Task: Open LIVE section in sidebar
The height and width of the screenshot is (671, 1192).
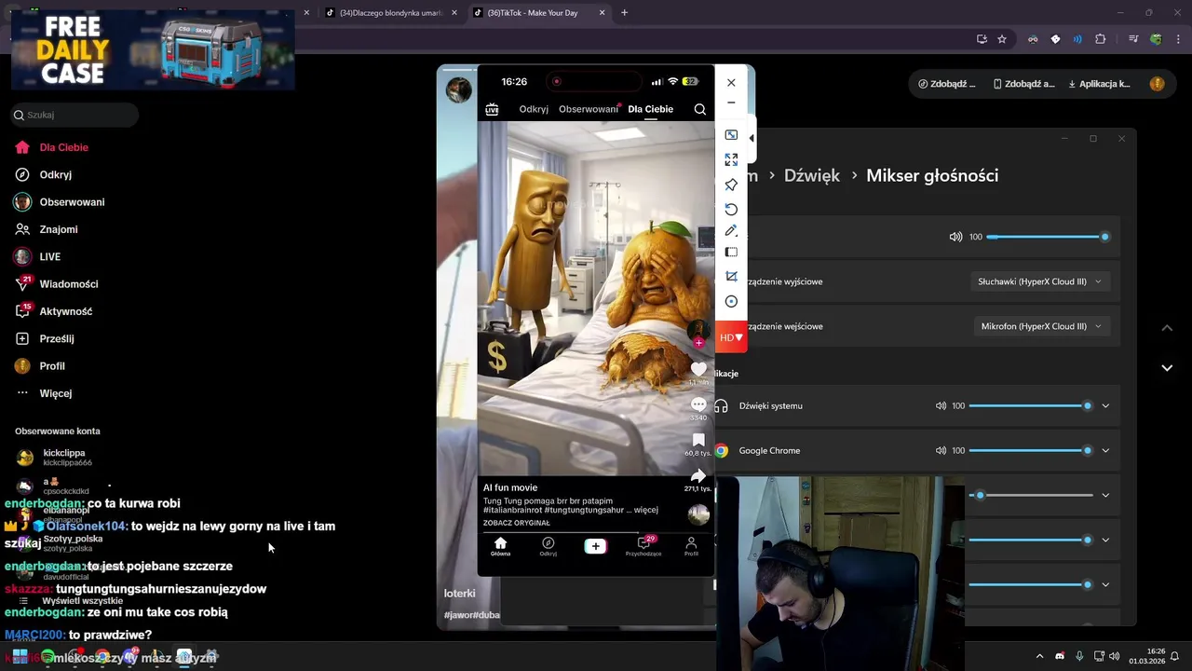Action: click(x=37, y=256)
